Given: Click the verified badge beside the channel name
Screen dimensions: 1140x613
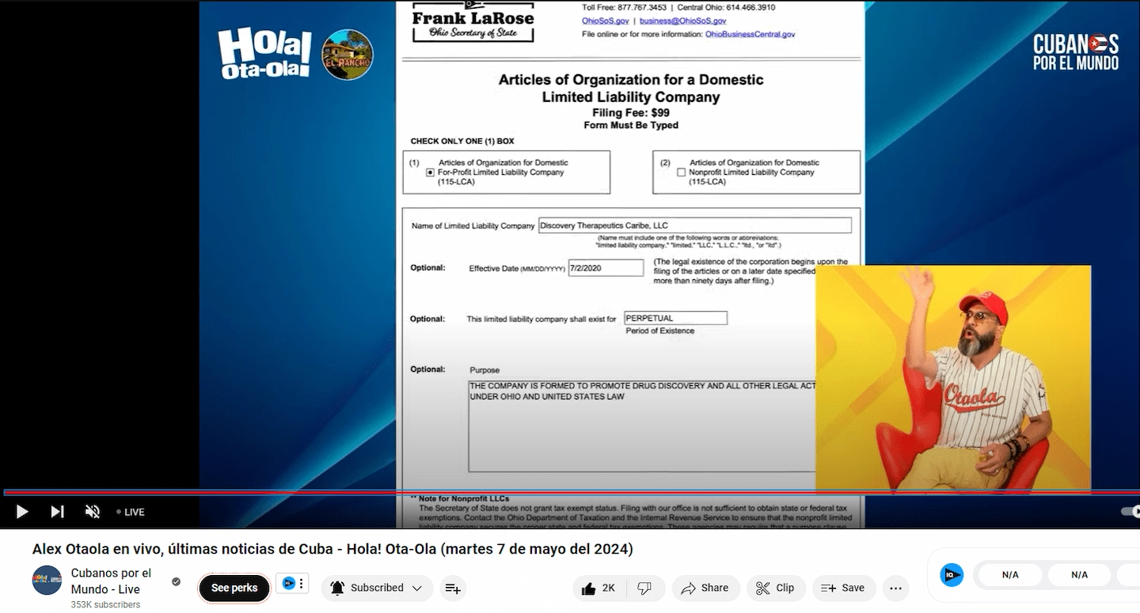Looking at the screenshot, I should pyautogui.click(x=177, y=582).
